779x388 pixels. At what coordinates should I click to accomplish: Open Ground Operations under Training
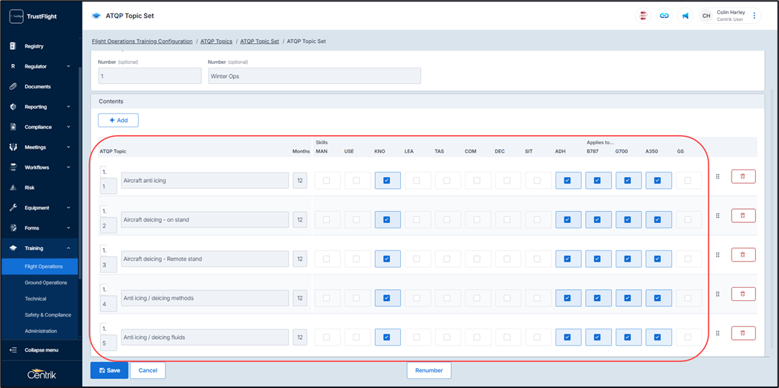(46, 282)
